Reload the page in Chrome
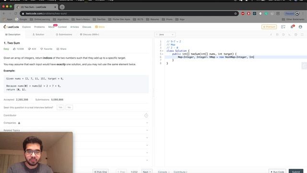This screenshot has width=307, height=173. [x=16, y=13]
